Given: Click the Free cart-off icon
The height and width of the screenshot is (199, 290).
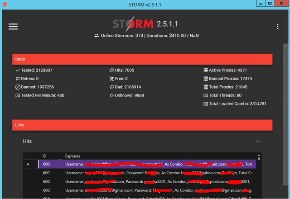Looking at the screenshot, I should tap(112, 79).
